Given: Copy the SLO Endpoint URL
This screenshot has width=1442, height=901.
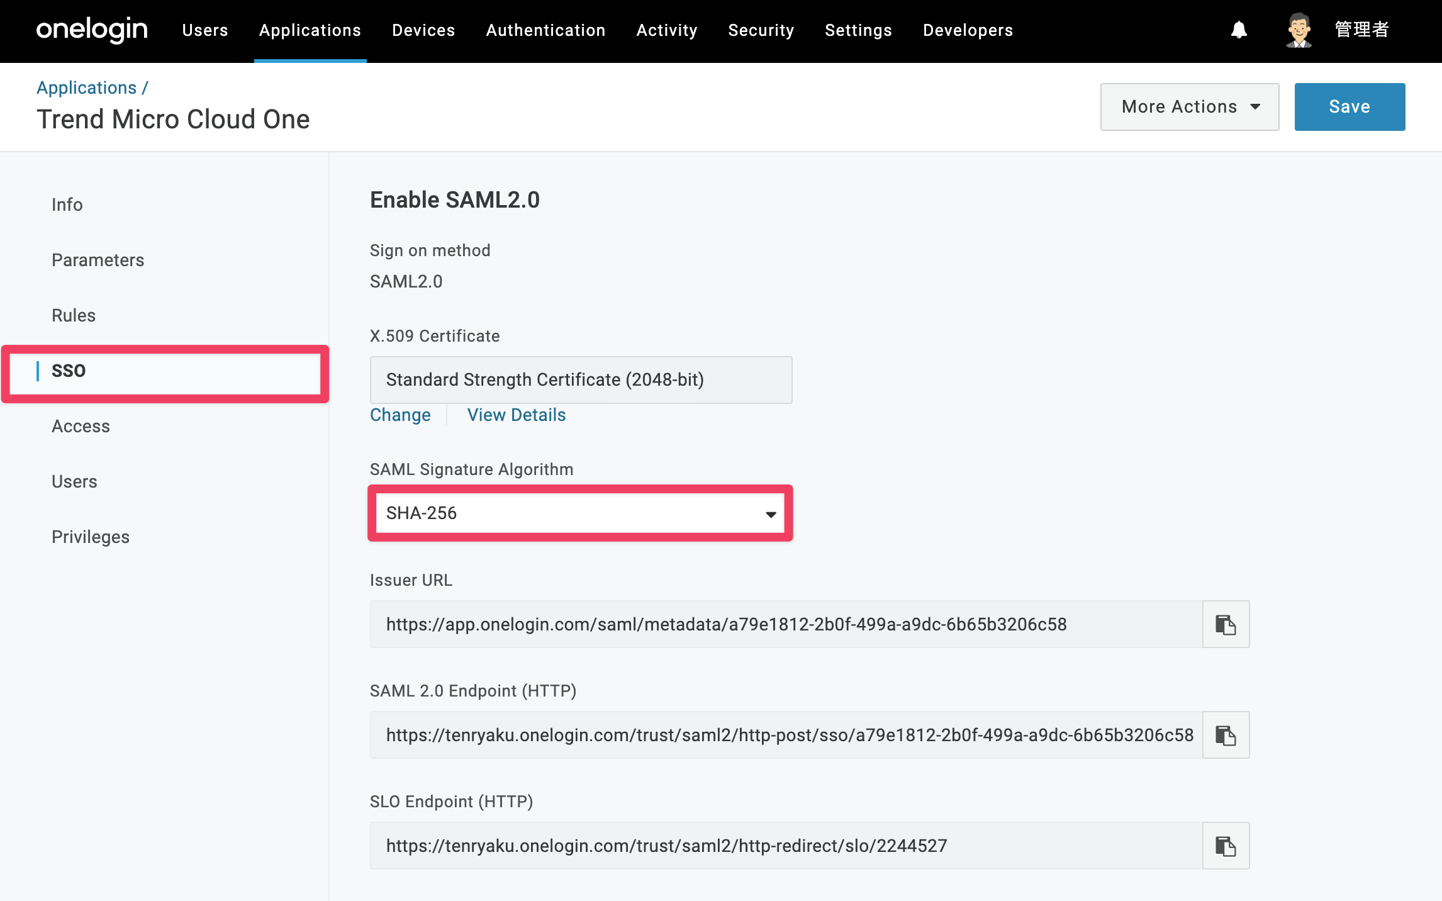Looking at the screenshot, I should click(1226, 846).
